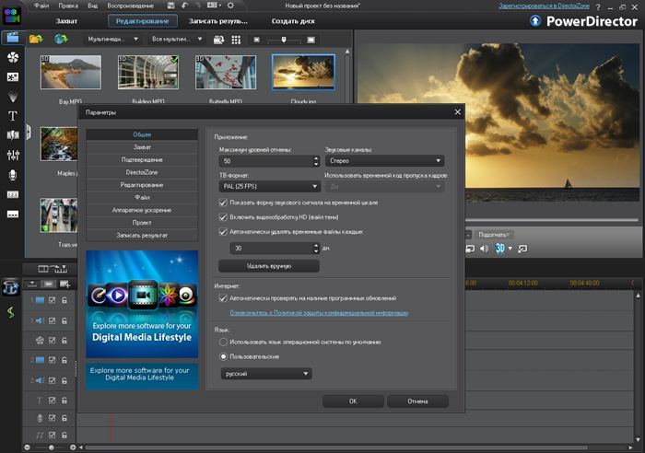Disable automatic software update check checkbox

point(223,298)
